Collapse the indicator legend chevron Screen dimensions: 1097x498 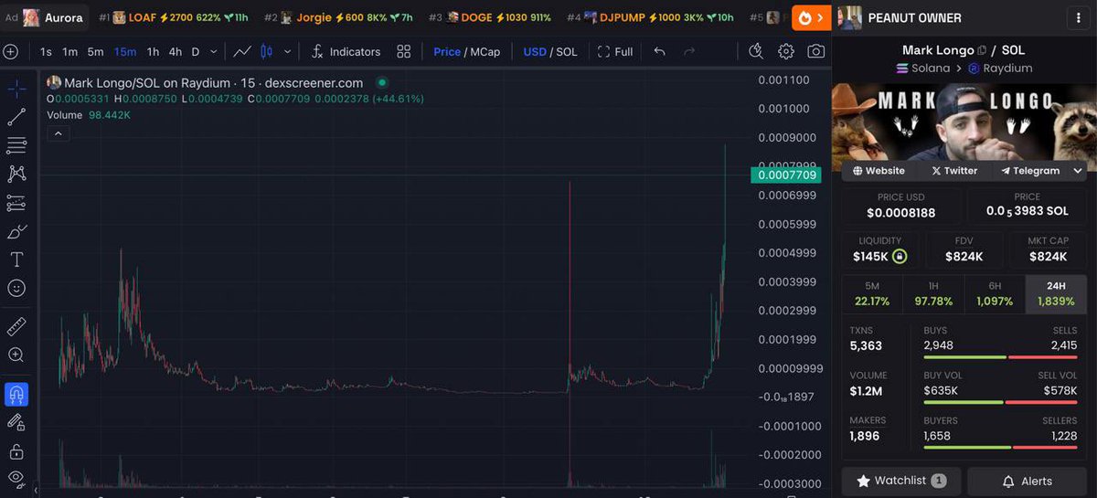58,133
